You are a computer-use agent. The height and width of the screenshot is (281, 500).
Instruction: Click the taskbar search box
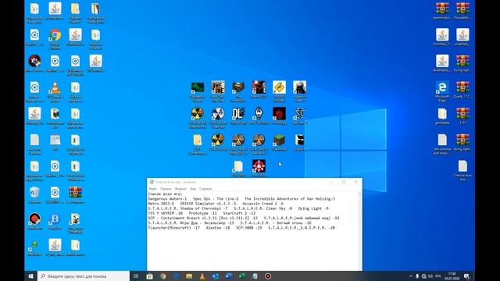pos(84,276)
